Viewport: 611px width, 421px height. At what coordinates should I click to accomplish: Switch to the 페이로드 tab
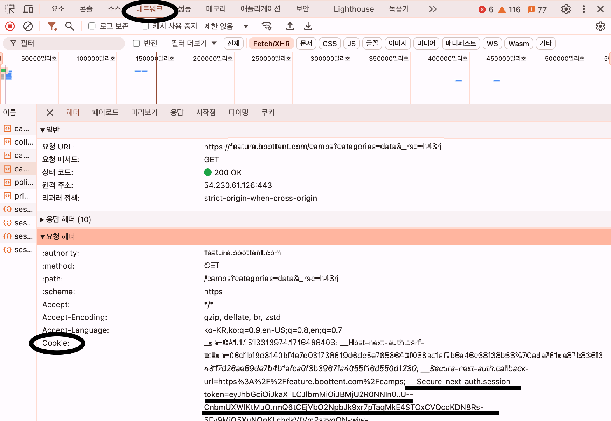[x=105, y=112]
